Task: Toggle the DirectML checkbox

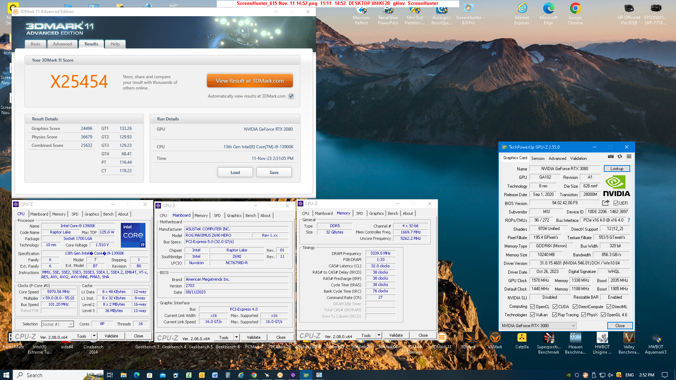Action: pyautogui.click(x=609, y=306)
